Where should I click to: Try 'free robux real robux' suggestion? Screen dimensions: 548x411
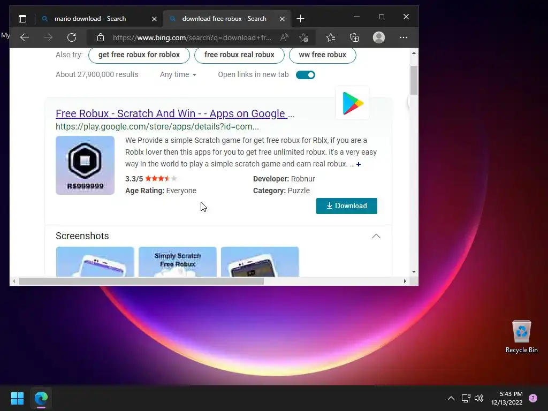click(239, 55)
